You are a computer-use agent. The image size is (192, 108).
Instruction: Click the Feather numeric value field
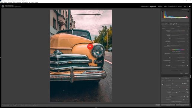[188, 65]
